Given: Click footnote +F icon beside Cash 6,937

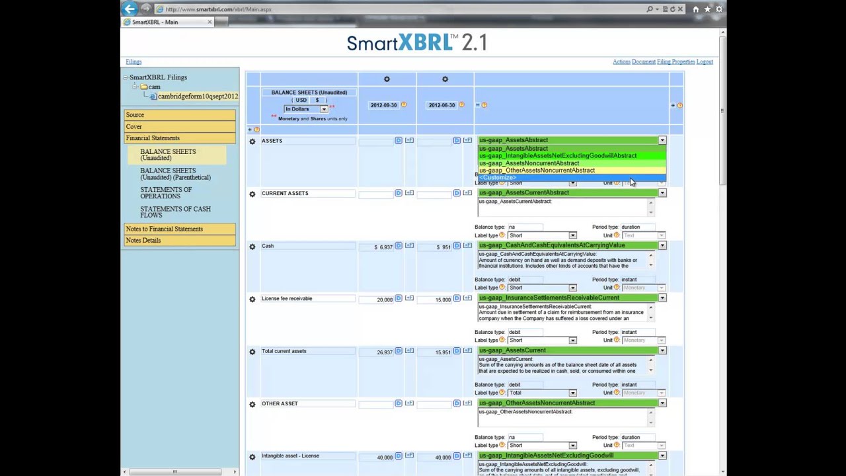Looking at the screenshot, I should click(x=409, y=246).
